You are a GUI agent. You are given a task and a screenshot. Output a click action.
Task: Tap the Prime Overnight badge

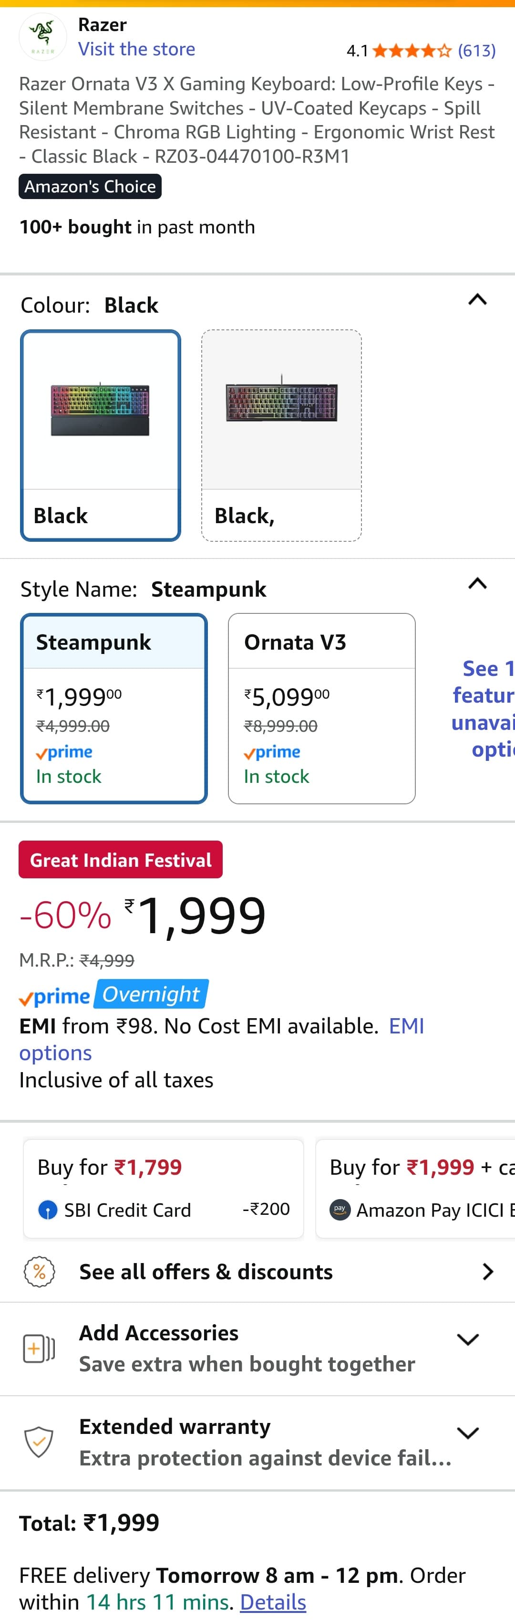[x=114, y=995]
